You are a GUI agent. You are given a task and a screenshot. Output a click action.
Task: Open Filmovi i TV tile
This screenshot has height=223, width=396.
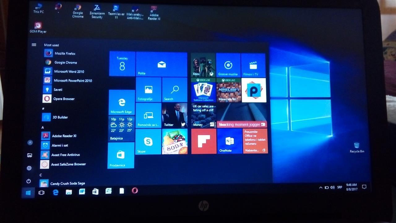(253, 65)
